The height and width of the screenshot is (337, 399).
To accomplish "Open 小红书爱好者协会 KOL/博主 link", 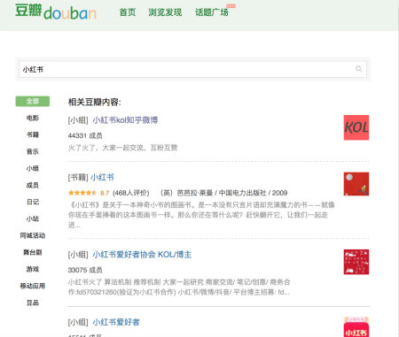I will [142, 255].
